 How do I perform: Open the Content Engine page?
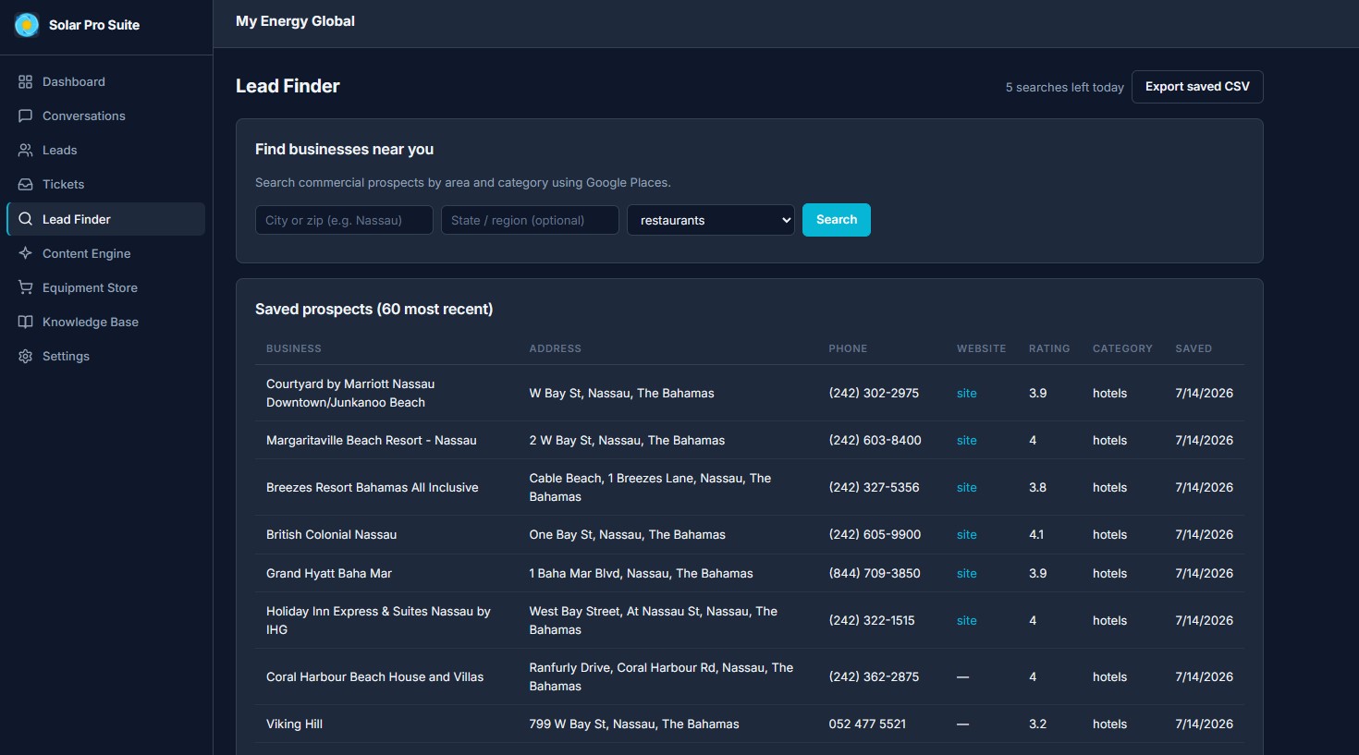(x=105, y=253)
